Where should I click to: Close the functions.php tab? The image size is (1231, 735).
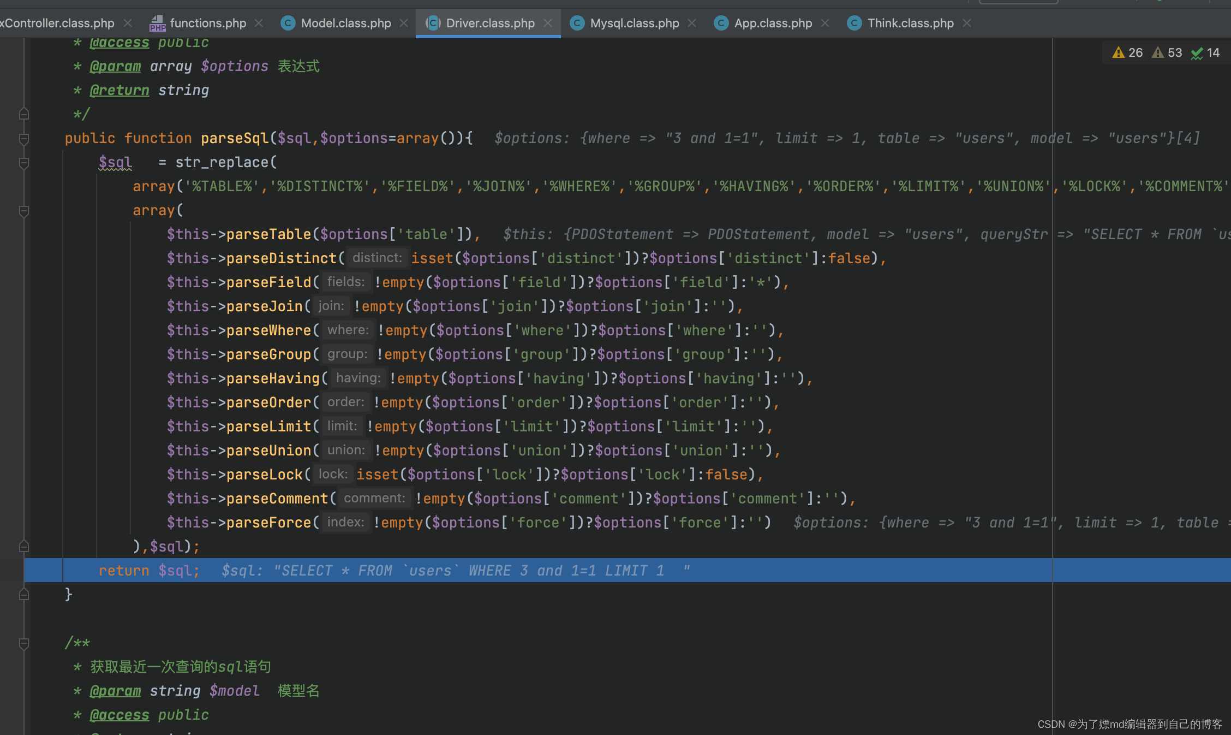259,23
